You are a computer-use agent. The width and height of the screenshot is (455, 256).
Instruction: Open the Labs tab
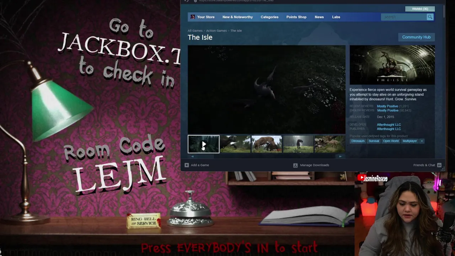click(x=336, y=17)
